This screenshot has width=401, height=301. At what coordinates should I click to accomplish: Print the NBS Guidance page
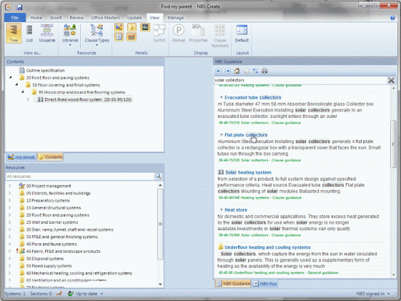pos(264,71)
